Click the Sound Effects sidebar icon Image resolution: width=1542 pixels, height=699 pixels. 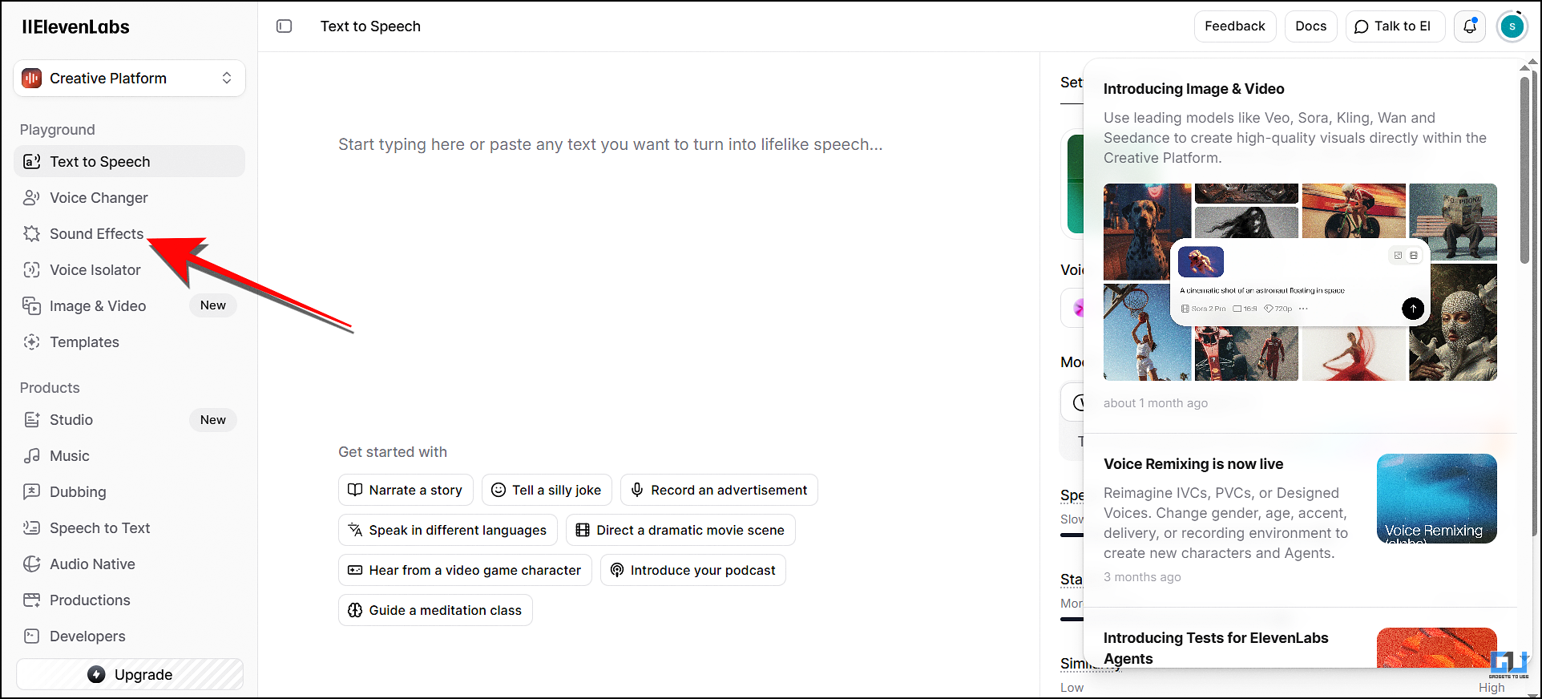pos(31,234)
